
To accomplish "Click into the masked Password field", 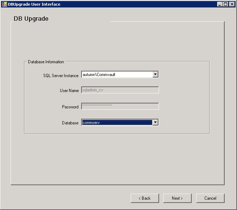I will (120, 106).
